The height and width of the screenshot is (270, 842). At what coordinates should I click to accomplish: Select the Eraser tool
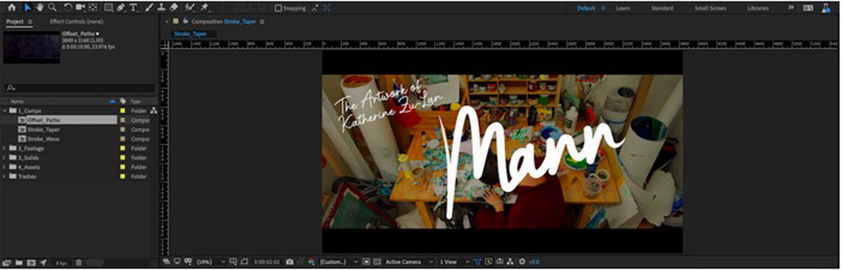coord(174,7)
